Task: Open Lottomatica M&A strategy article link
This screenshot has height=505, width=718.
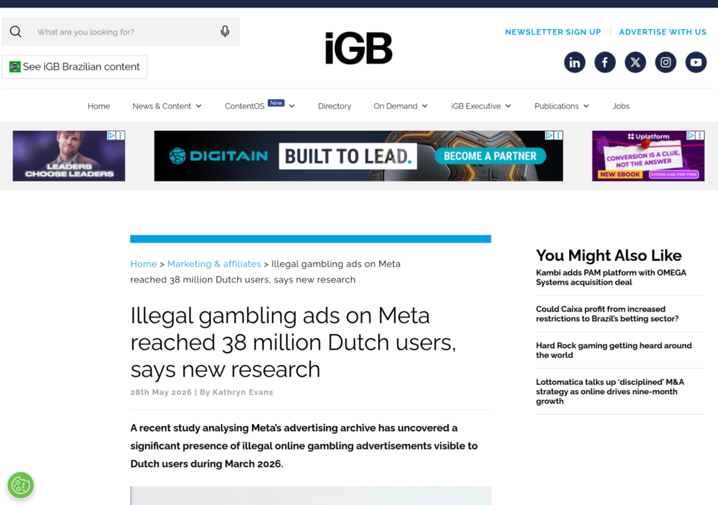Action: coord(610,391)
